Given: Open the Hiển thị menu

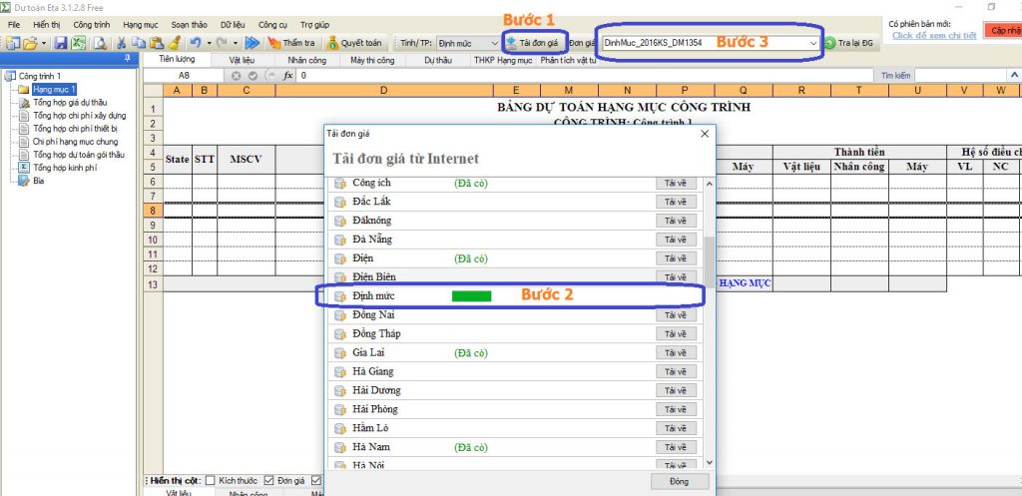Looking at the screenshot, I should point(46,25).
